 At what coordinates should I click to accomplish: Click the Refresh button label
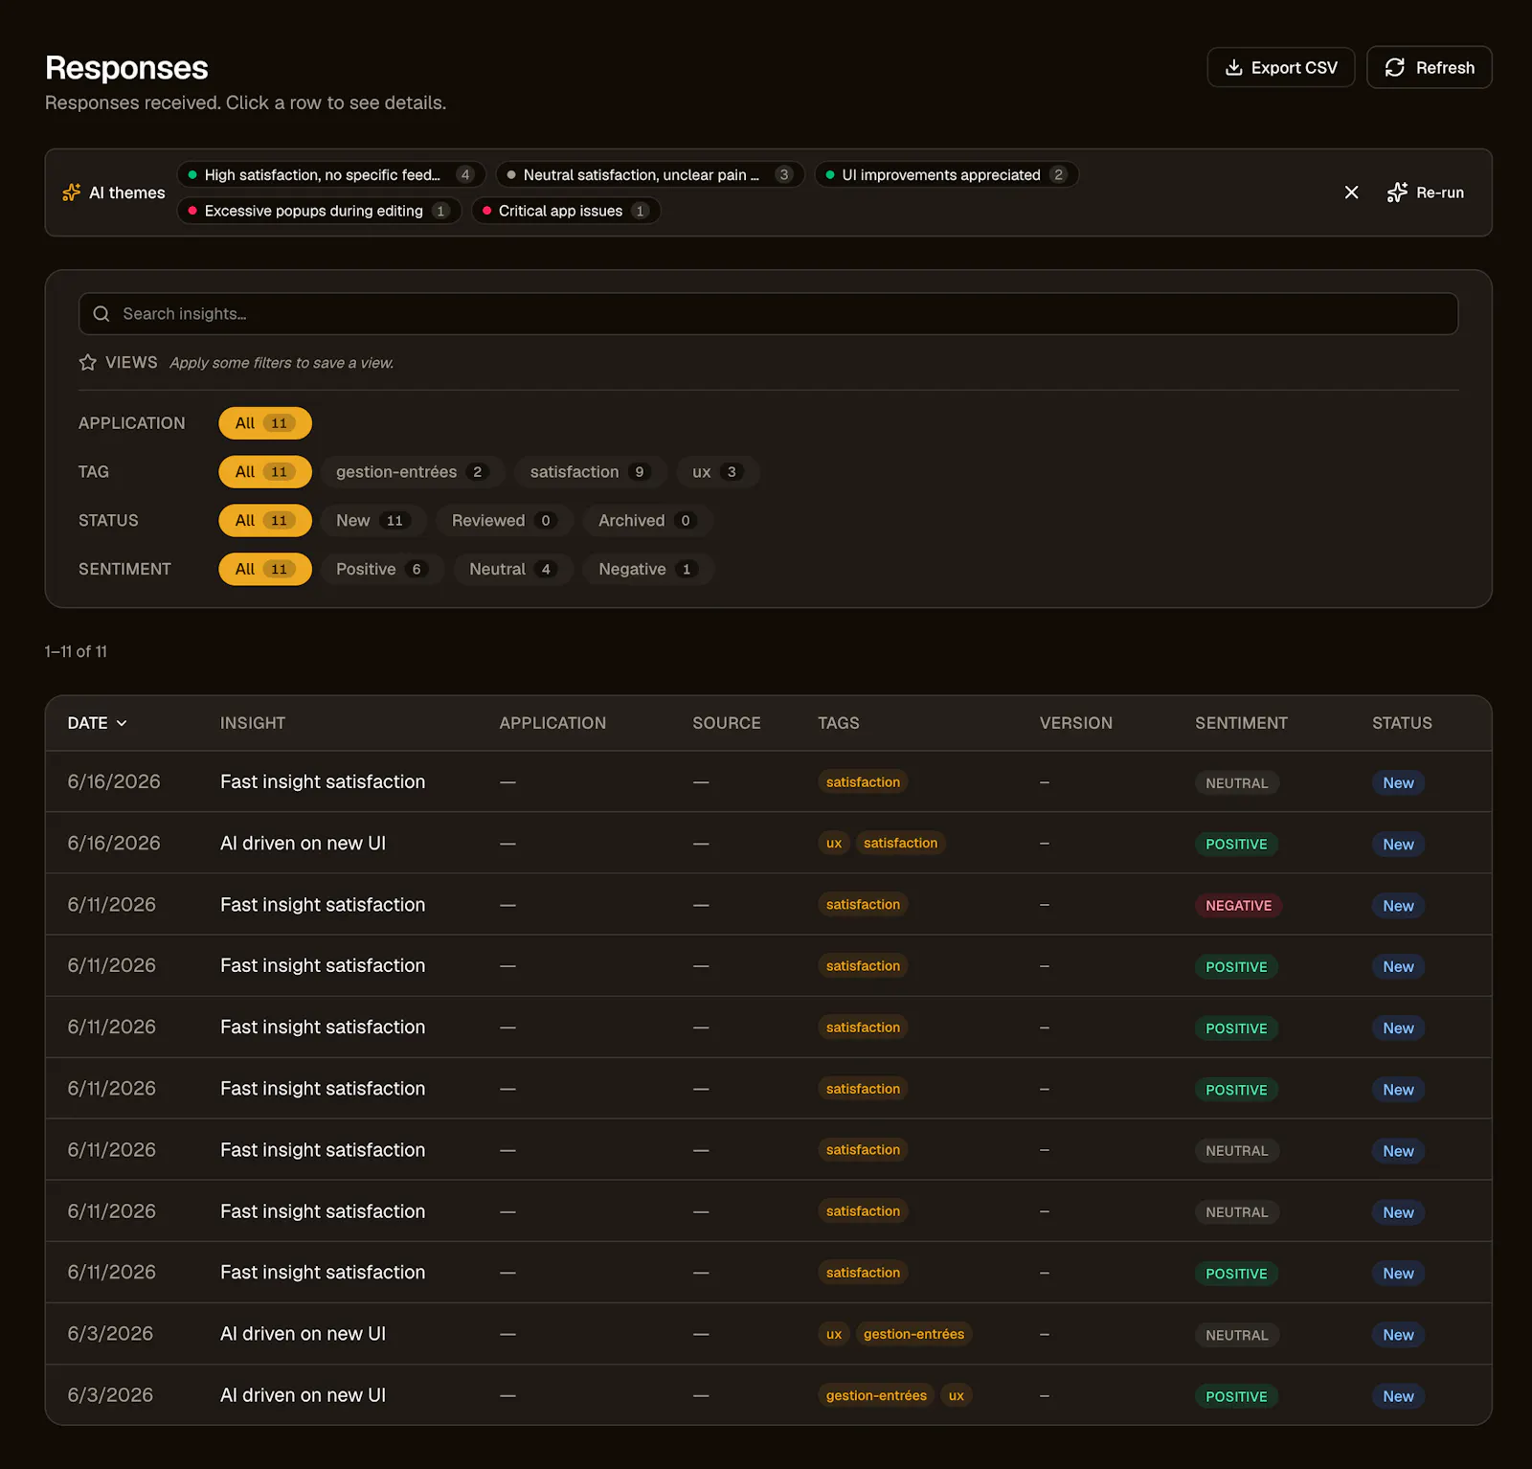1445,68
